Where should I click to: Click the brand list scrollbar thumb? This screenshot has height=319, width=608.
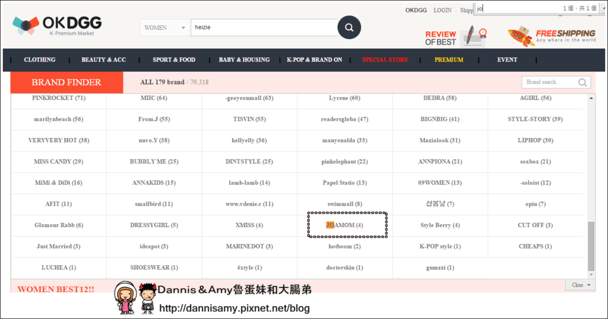tap(591, 246)
